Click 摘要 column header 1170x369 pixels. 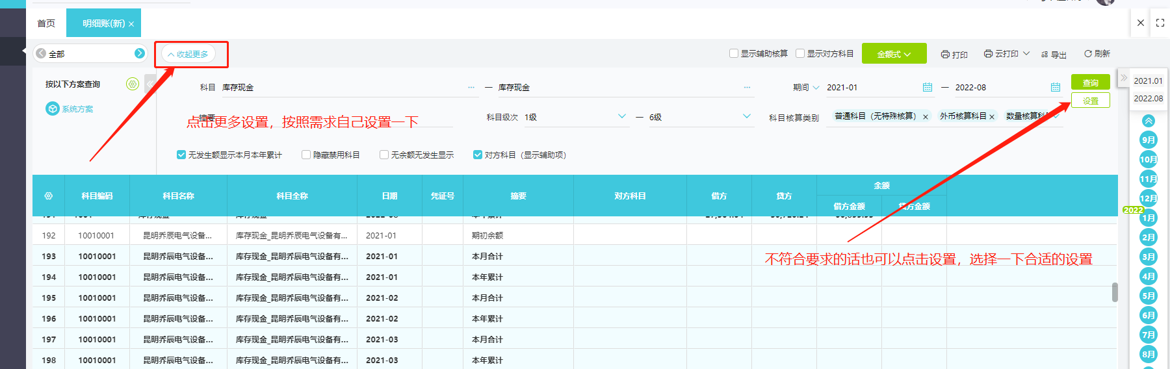coord(518,196)
